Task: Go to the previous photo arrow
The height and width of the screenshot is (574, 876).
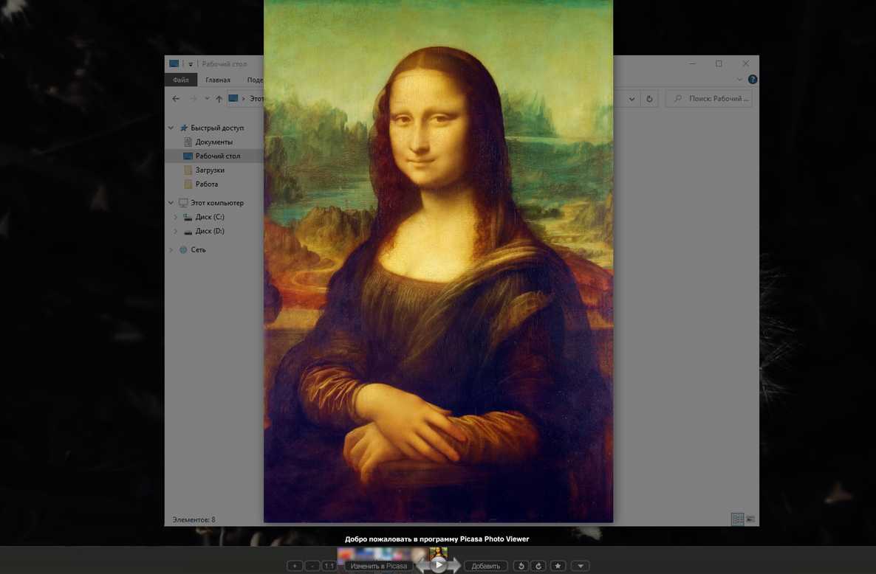Action: click(423, 566)
